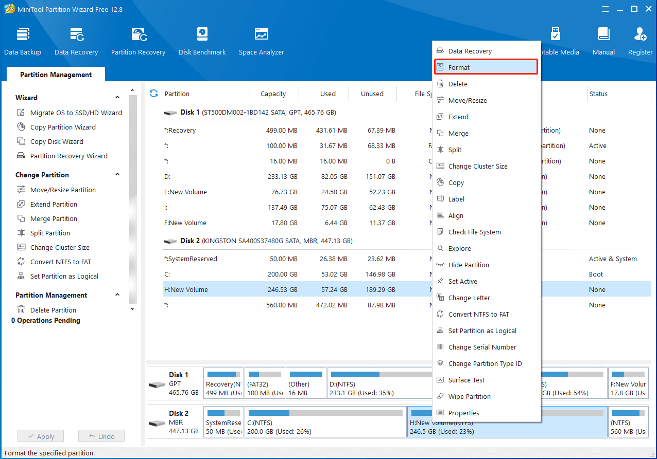
Task: Collapse the Change Partition section
Action: (x=117, y=174)
